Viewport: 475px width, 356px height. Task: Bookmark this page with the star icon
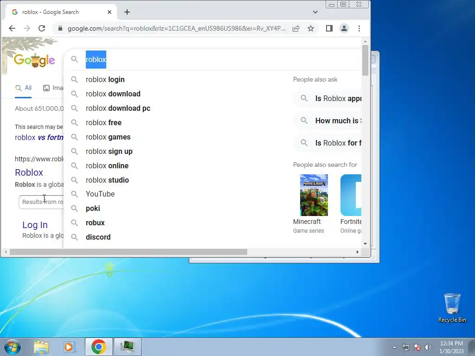pyautogui.click(x=310, y=28)
